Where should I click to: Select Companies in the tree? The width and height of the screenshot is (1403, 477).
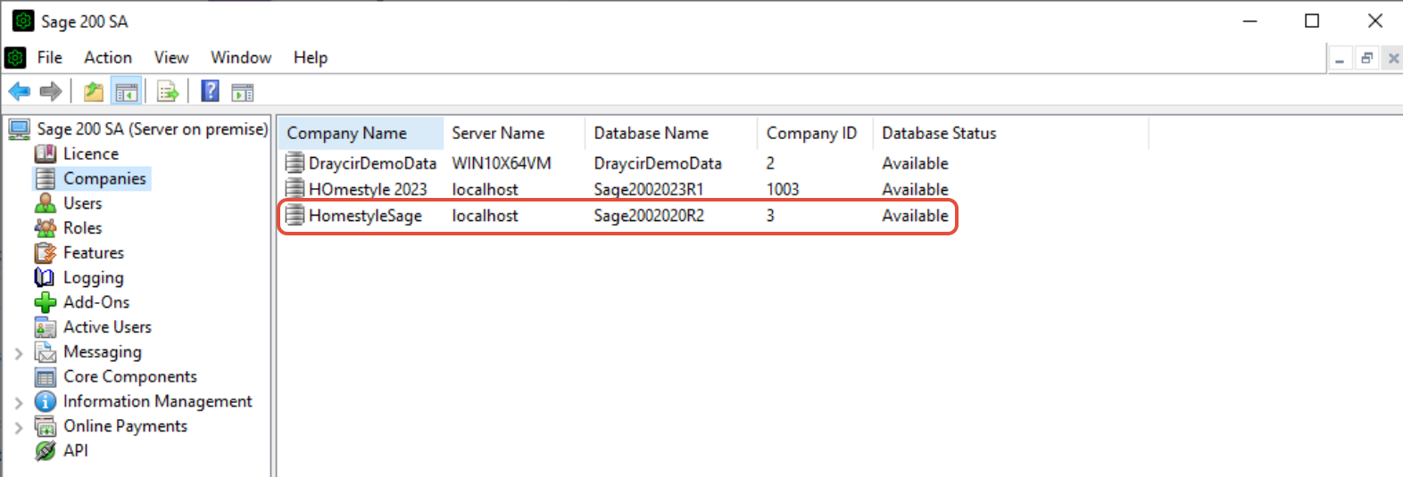tap(104, 178)
